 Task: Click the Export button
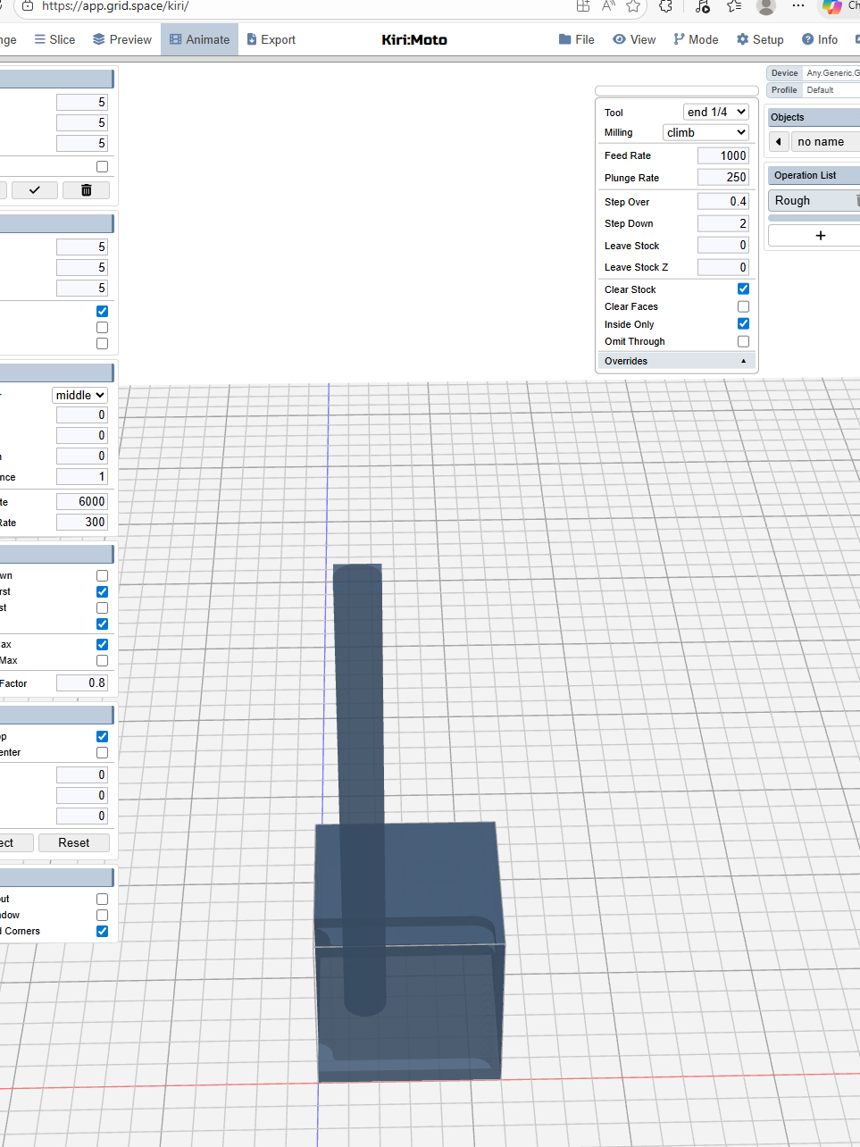271,39
